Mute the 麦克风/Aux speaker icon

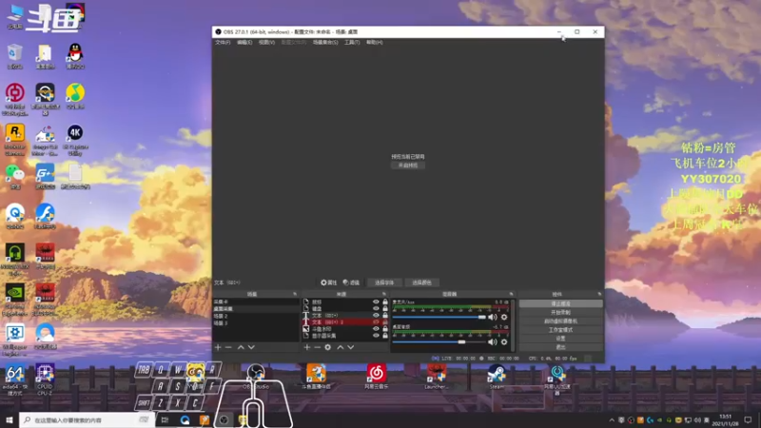coord(493,317)
